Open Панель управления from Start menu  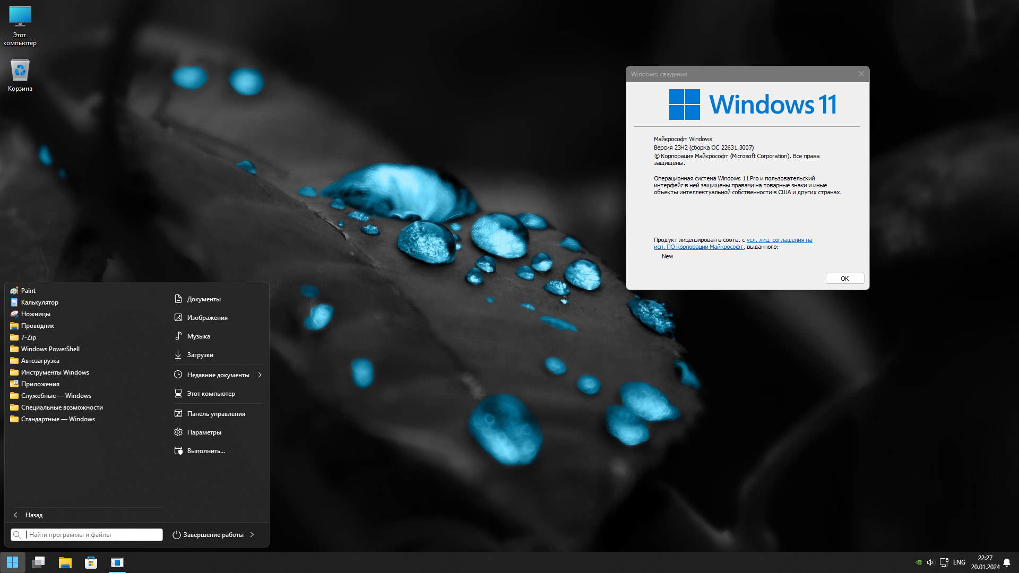click(215, 414)
